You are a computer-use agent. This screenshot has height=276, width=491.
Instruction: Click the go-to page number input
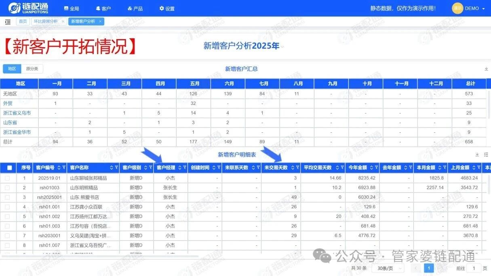[474, 268]
